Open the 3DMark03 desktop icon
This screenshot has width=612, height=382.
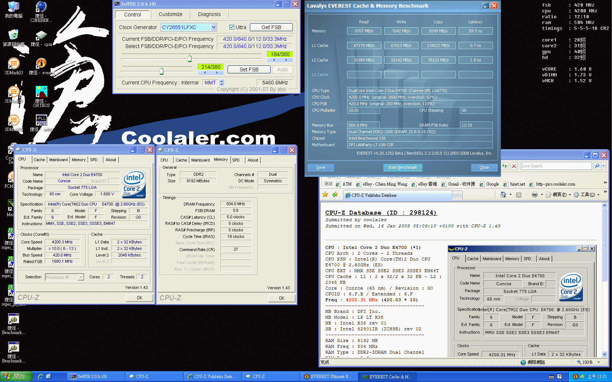tap(13, 67)
